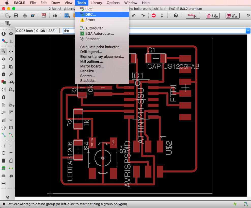This screenshot has height=208, width=251.
Task: Expand toolbar overflow double-chevron at right
Action: 248,15
